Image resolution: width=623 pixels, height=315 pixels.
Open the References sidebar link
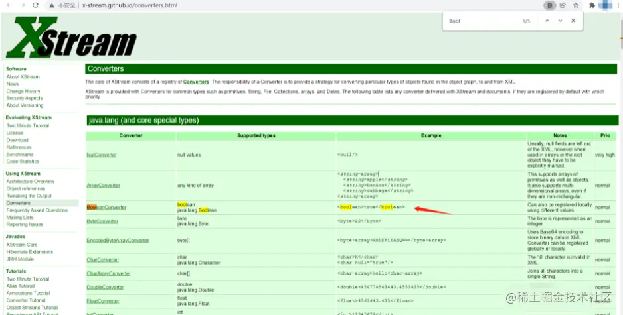pos(19,147)
